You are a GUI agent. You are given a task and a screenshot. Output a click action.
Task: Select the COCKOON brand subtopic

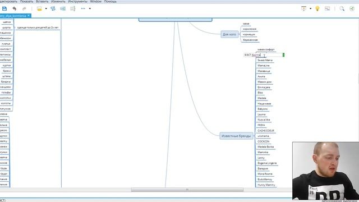(x=264, y=141)
